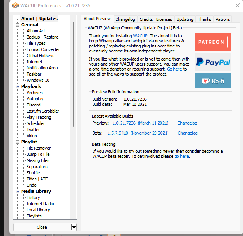The width and height of the screenshot is (243, 236).
Task: Switch to the Updating tab
Action: click(x=185, y=19)
